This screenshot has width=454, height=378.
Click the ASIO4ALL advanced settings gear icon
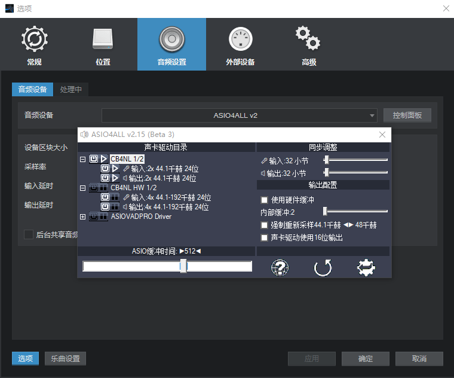[x=366, y=267]
